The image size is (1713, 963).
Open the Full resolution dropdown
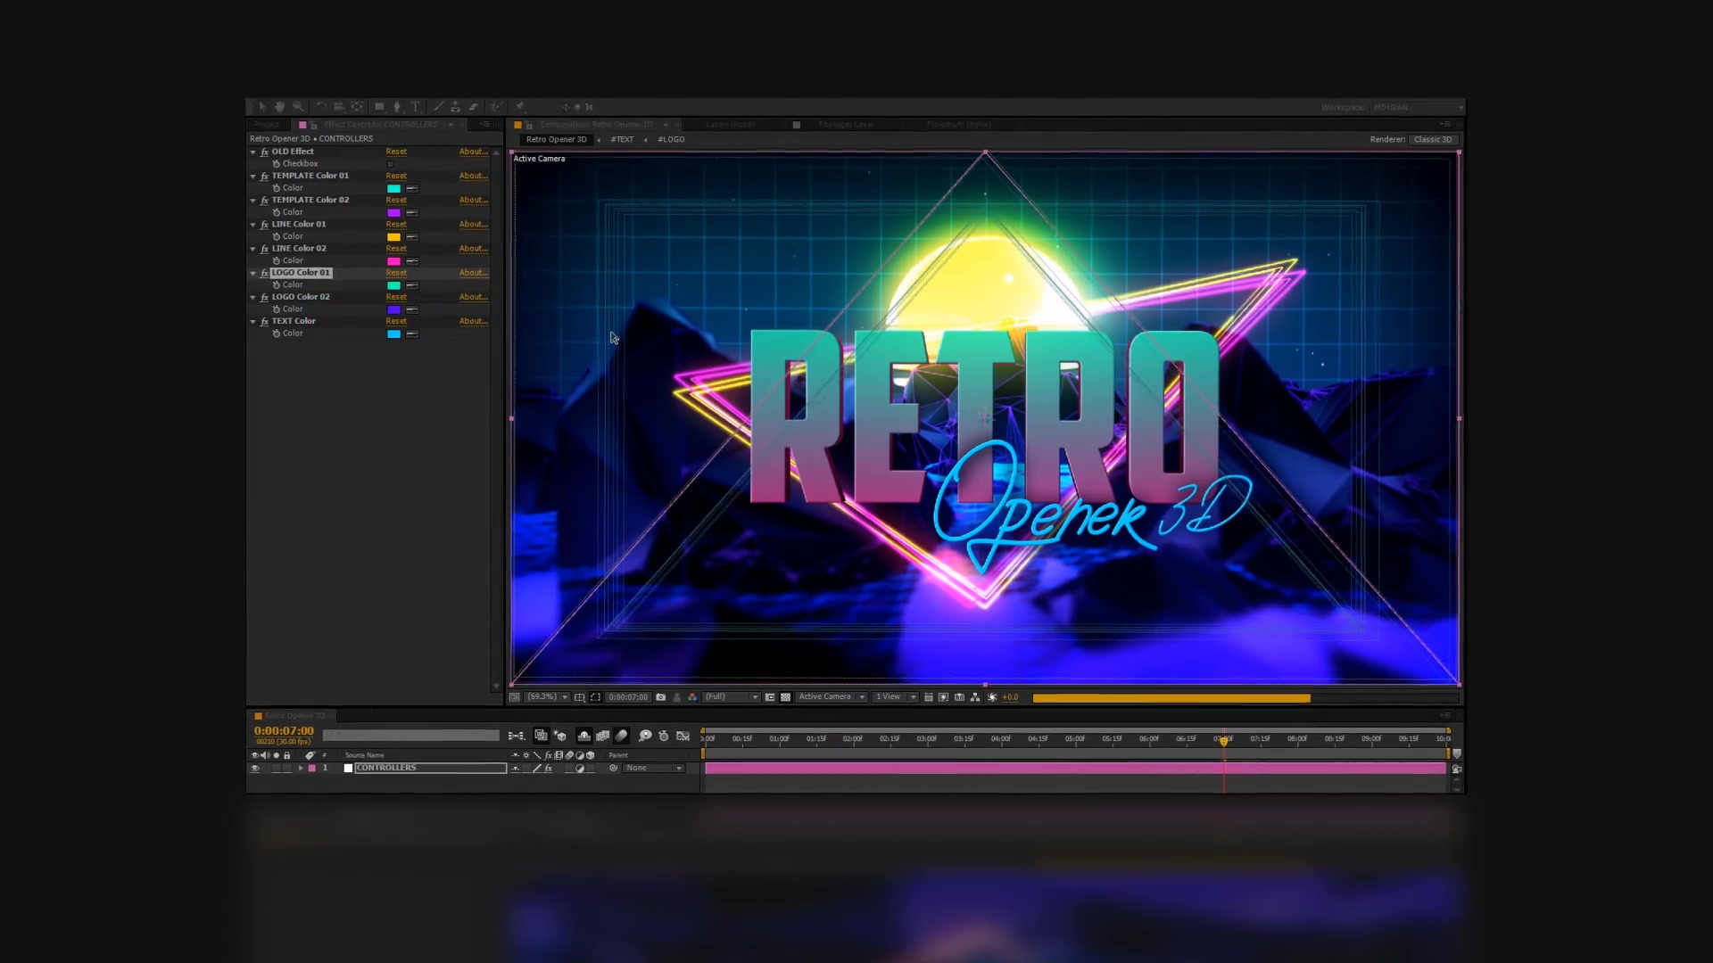pyautogui.click(x=731, y=697)
